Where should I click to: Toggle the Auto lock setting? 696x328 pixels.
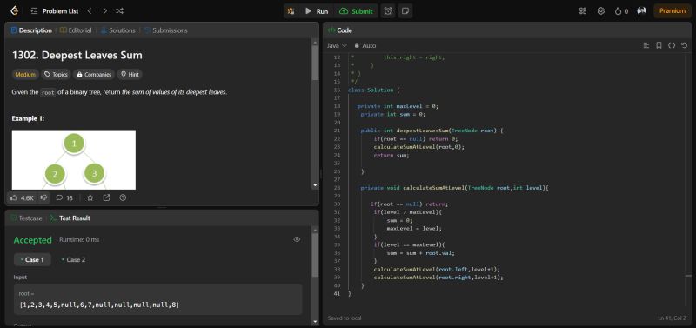click(365, 46)
